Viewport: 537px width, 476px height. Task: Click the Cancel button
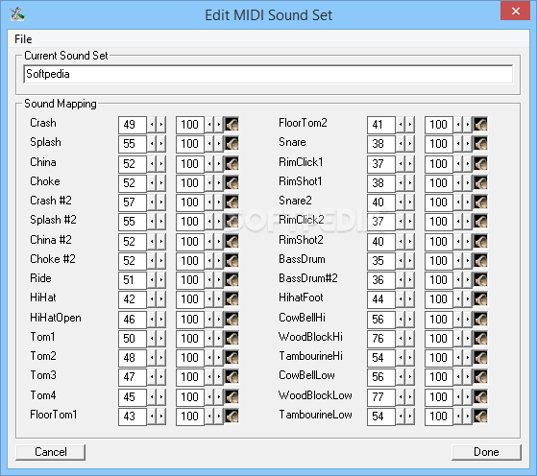point(50,452)
